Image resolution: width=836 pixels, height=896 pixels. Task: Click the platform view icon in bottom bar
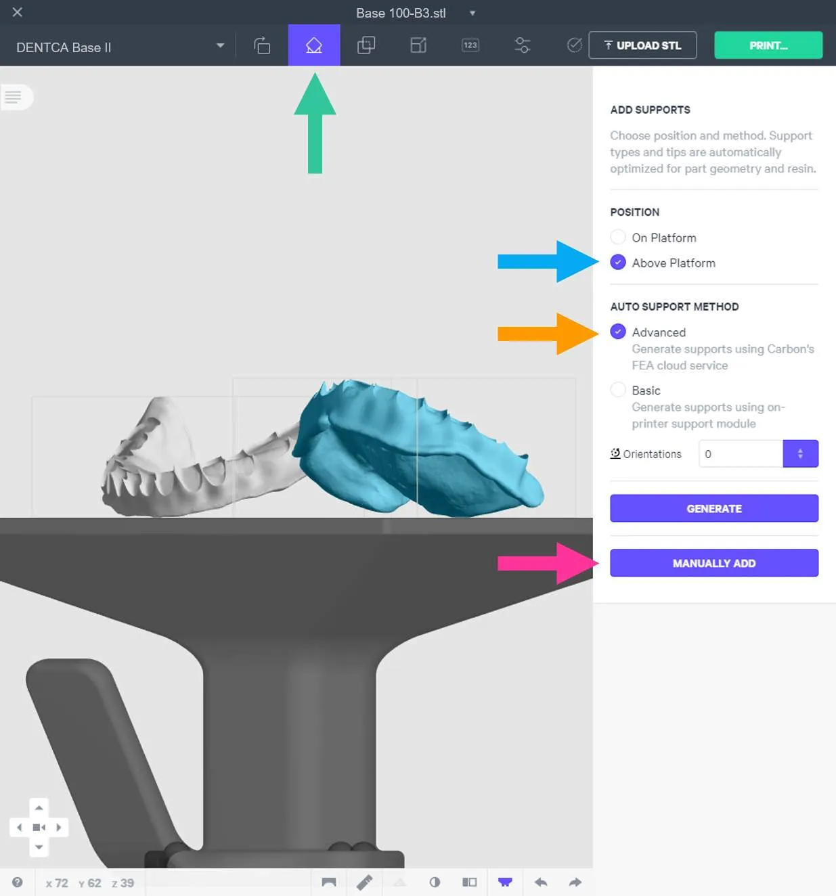329,882
